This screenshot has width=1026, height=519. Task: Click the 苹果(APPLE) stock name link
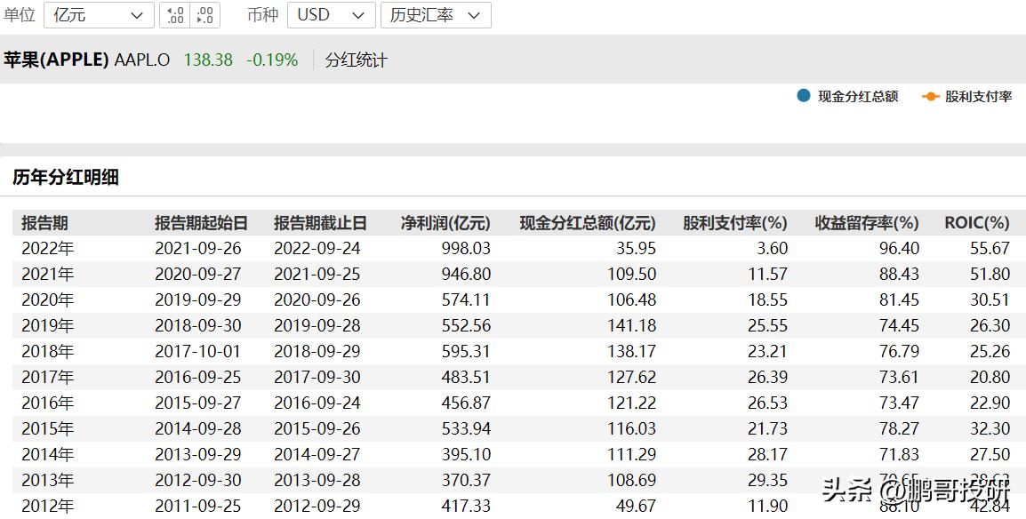[55, 60]
